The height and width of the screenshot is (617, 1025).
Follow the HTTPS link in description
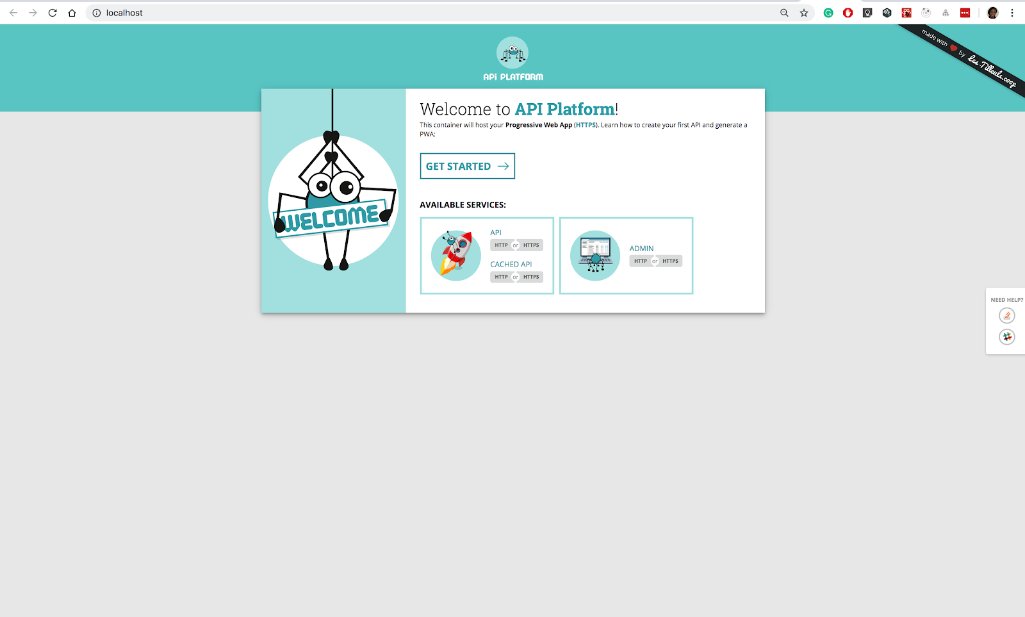pos(586,125)
